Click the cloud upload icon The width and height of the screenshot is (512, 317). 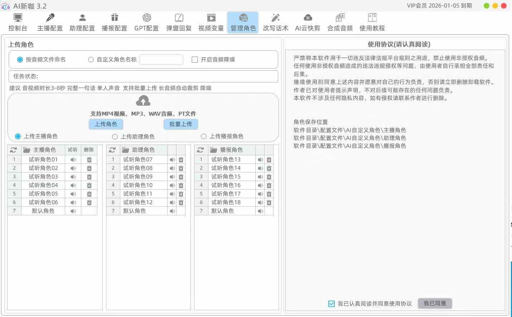[x=143, y=101]
